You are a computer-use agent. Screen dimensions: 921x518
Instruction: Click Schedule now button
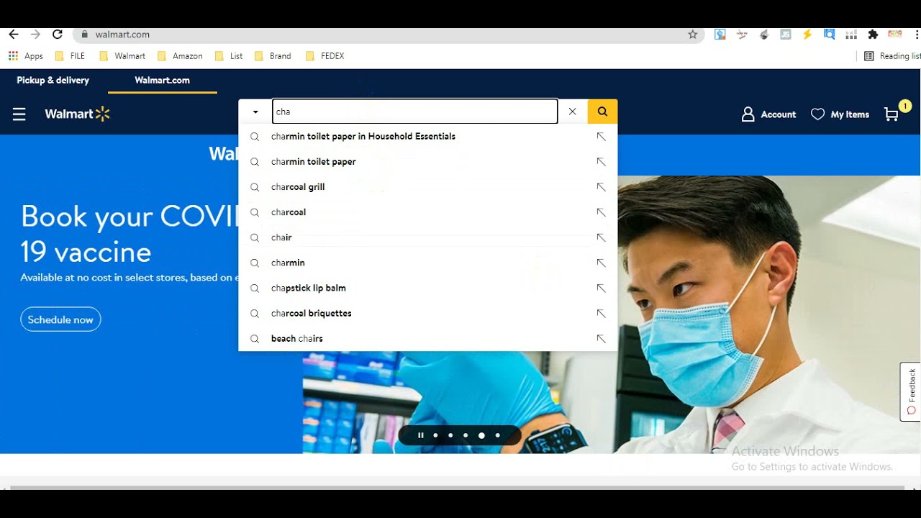pos(60,319)
